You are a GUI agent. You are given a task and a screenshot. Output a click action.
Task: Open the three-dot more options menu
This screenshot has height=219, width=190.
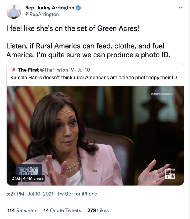coord(181,7)
